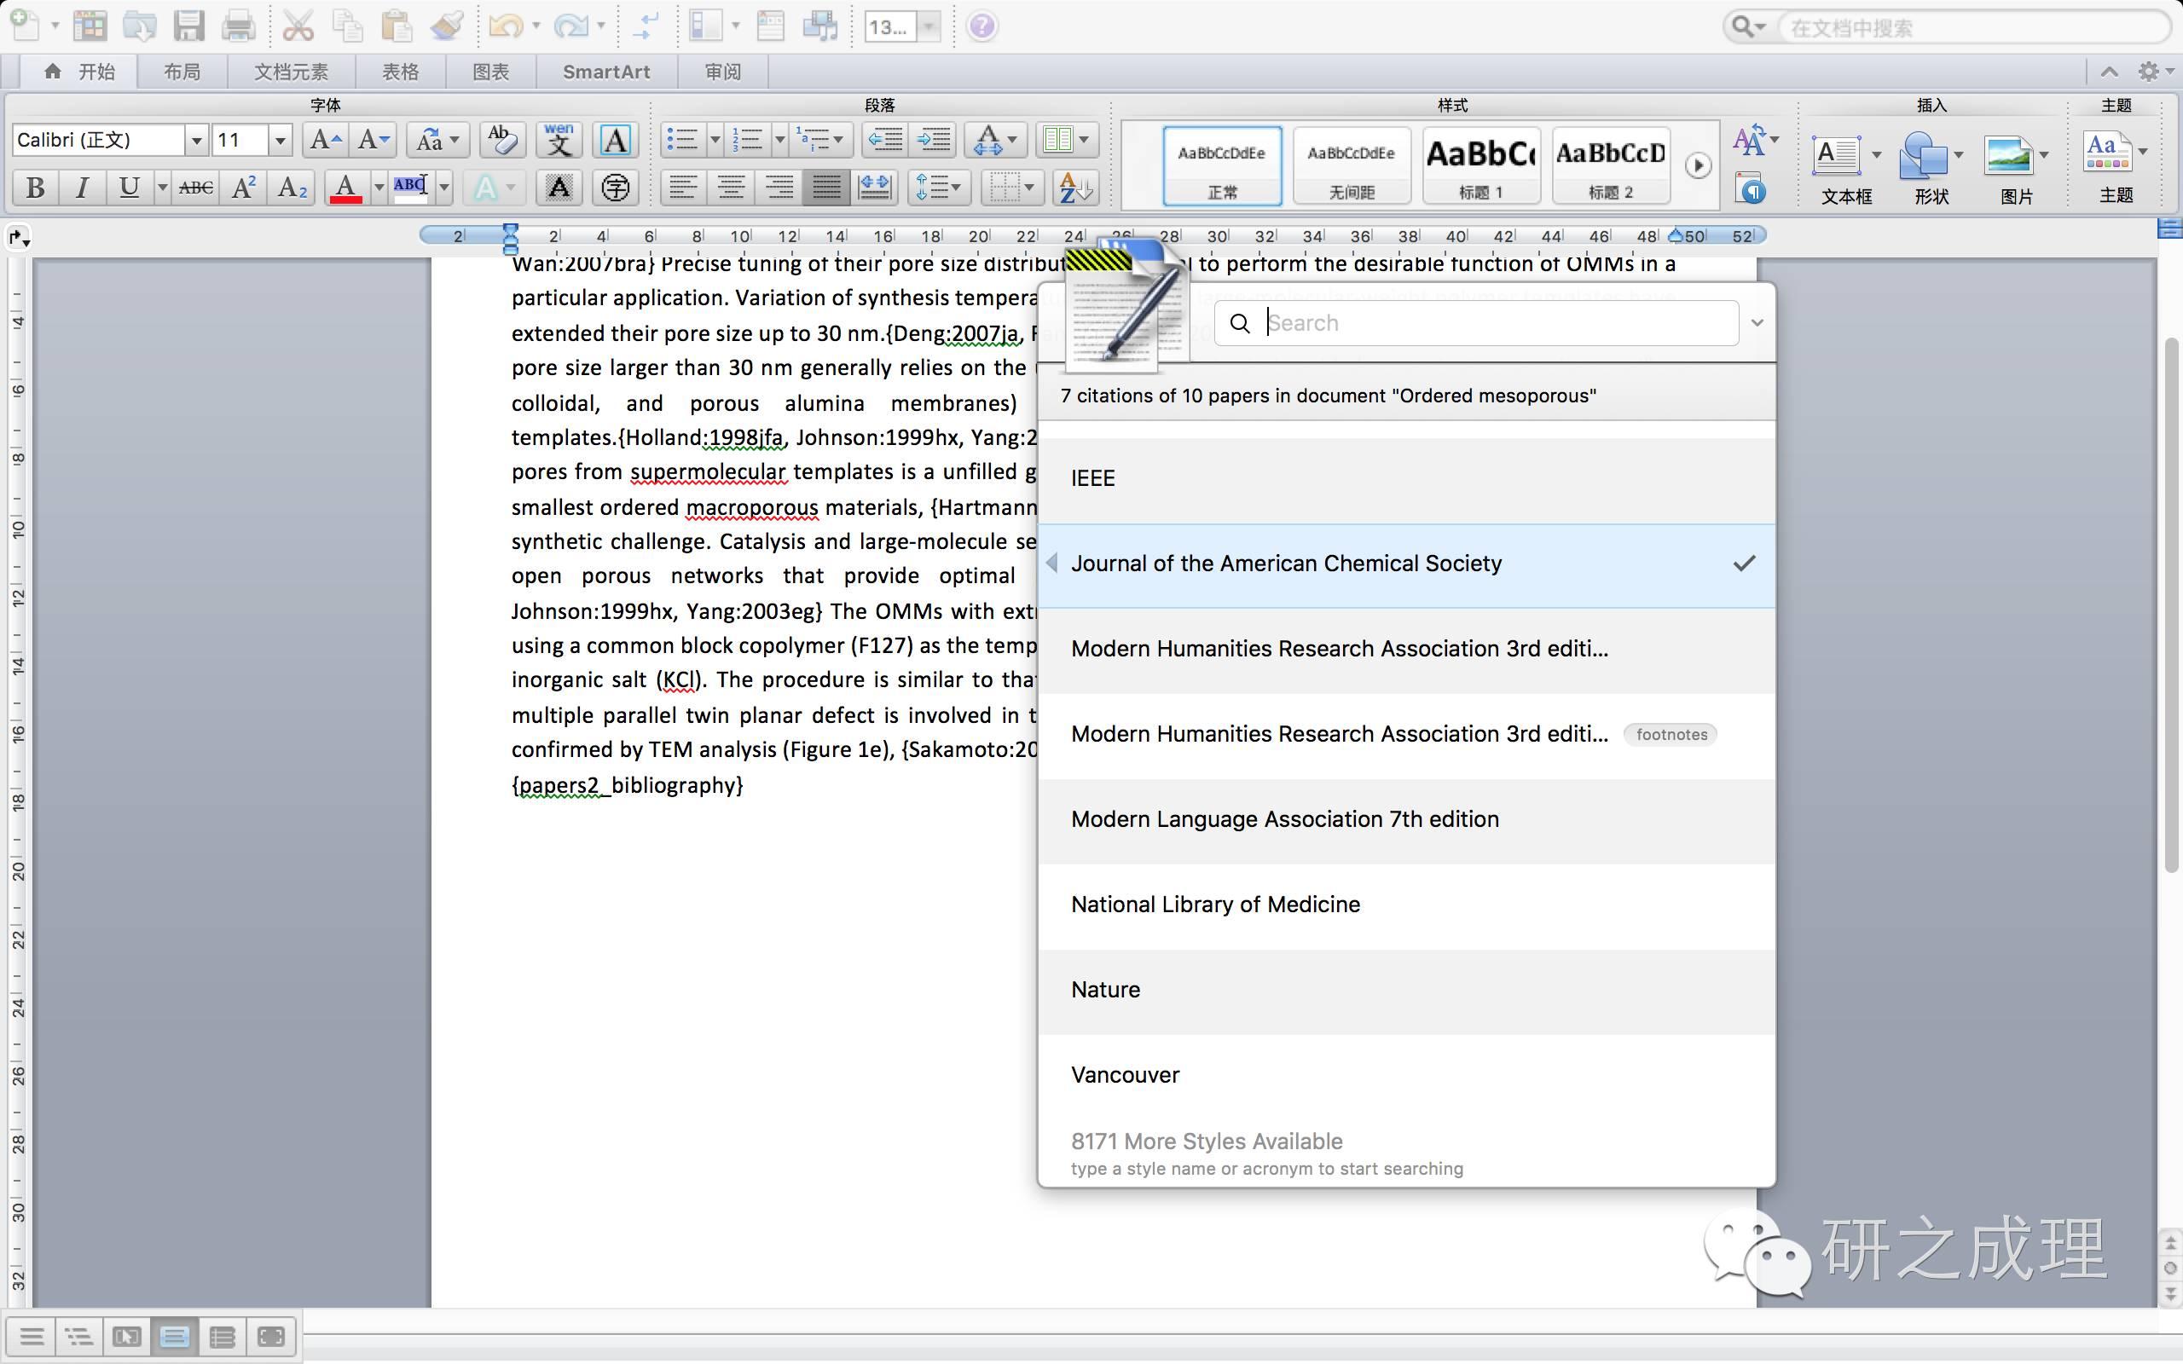Screen dimensions: 2183x1364
Task: Insert a shape (形状)
Action: tap(1931, 170)
